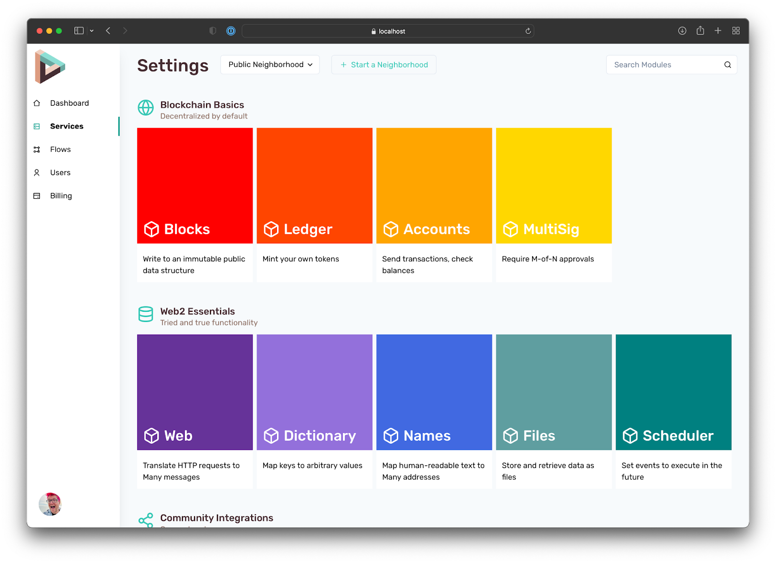Click the 1Password extension icon
The width and height of the screenshot is (776, 563).
tap(231, 31)
